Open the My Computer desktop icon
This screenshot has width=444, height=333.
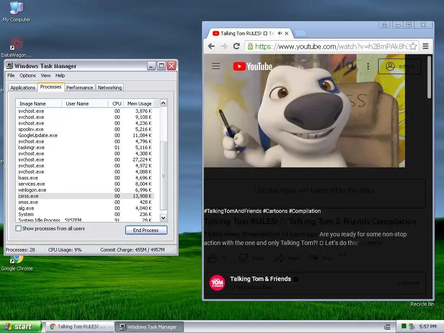coord(17,12)
